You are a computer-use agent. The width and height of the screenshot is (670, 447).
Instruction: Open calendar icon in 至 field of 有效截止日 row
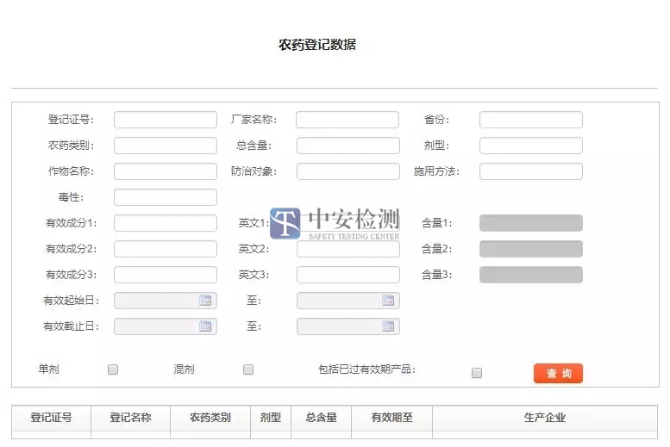pyautogui.click(x=388, y=326)
